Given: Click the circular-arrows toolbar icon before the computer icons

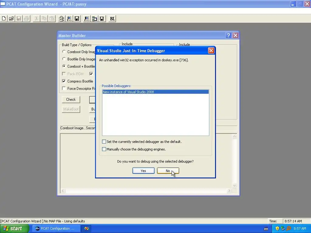Looking at the screenshot, I should (61, 19).
